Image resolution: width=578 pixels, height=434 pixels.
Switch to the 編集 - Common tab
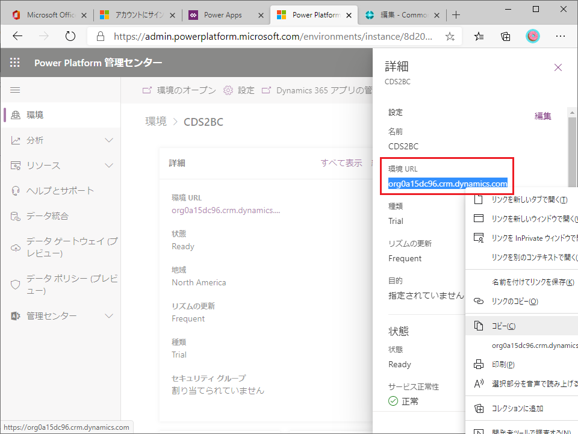tap(402, 15)
